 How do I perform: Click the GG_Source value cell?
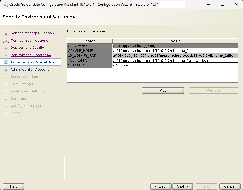pyautogui.click(x=175, y=65)
